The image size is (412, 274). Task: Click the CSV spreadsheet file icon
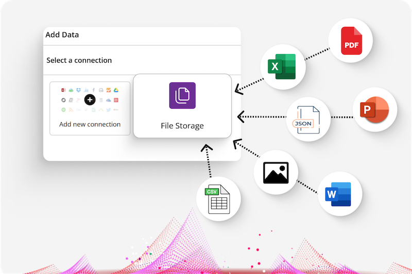(x=217, y=199)
